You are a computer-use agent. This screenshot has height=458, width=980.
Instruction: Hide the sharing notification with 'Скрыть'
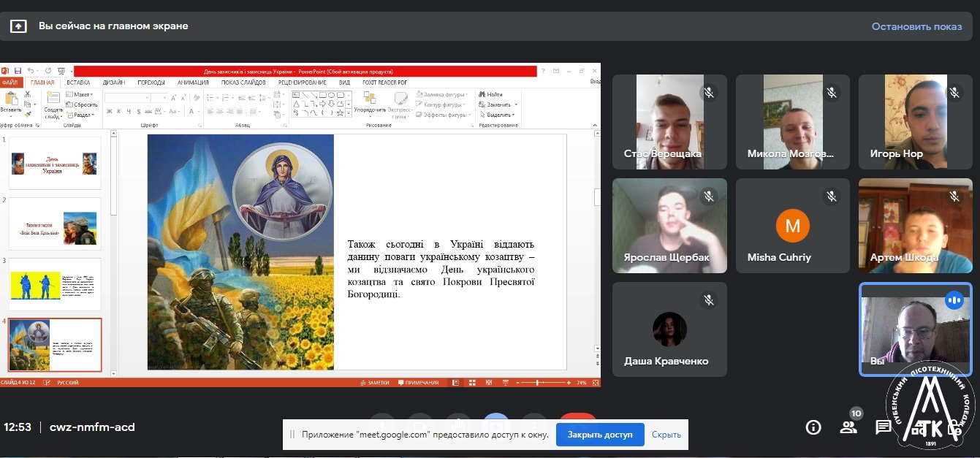666,434
